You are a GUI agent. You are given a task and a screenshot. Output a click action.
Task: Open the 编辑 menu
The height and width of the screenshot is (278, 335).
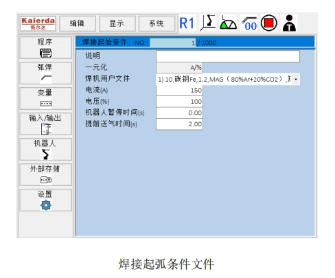[x=78, y=23]
